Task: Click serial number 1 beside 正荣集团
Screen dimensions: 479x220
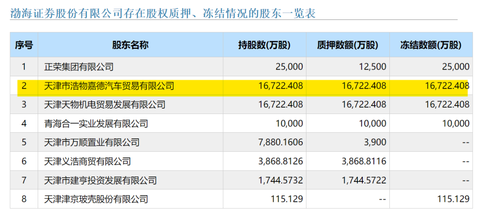Action: (24, 67)
